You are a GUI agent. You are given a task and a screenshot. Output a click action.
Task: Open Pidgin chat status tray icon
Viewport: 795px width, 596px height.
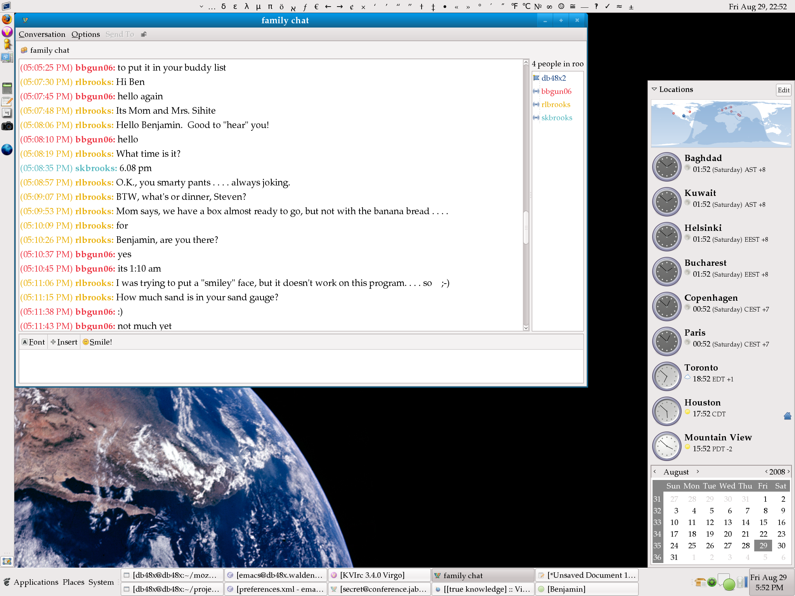click(x=726, y=582)
